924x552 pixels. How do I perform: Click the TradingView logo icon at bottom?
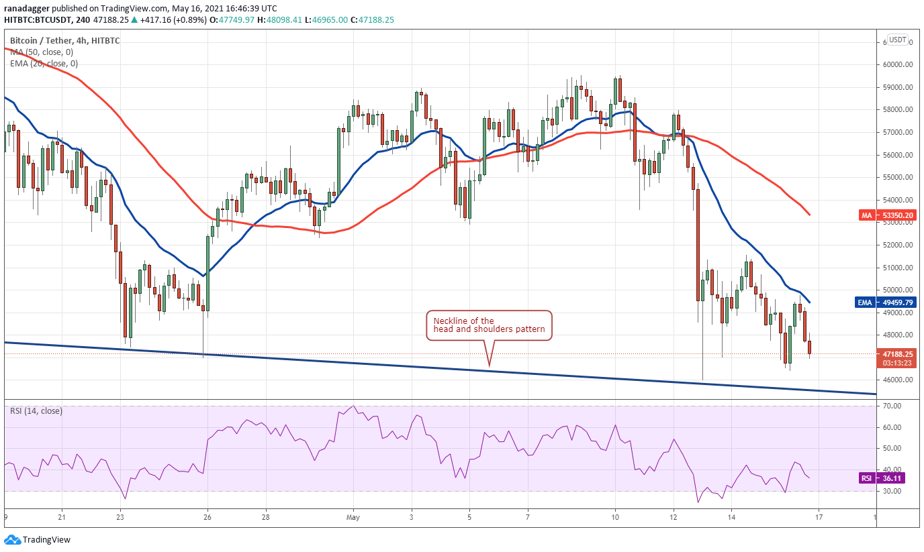(12, 539)
